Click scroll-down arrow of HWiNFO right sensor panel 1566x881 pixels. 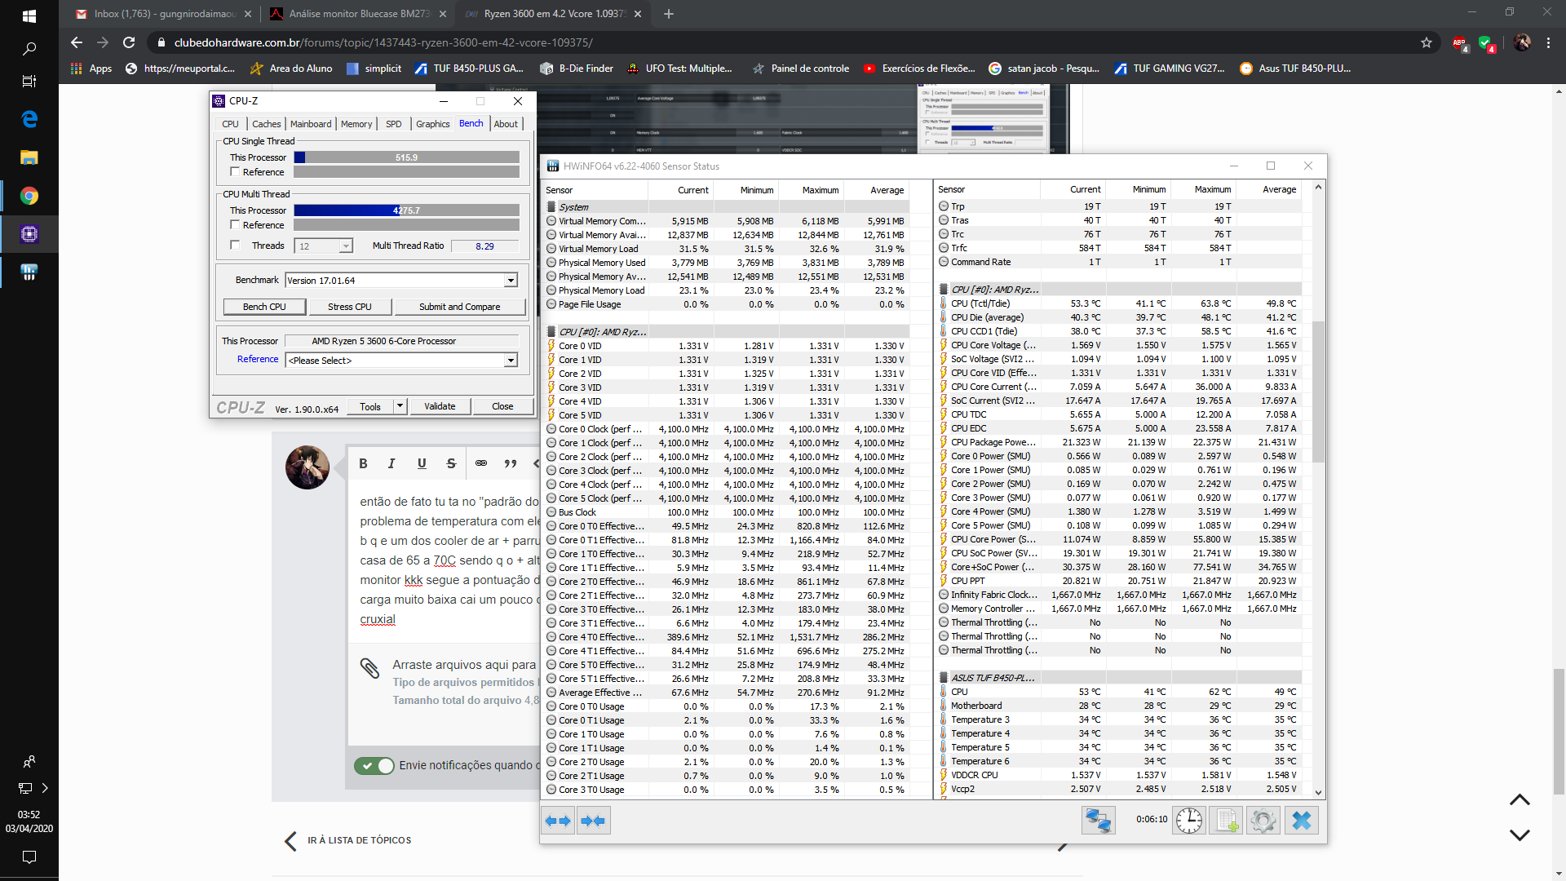pos(1318,792)
